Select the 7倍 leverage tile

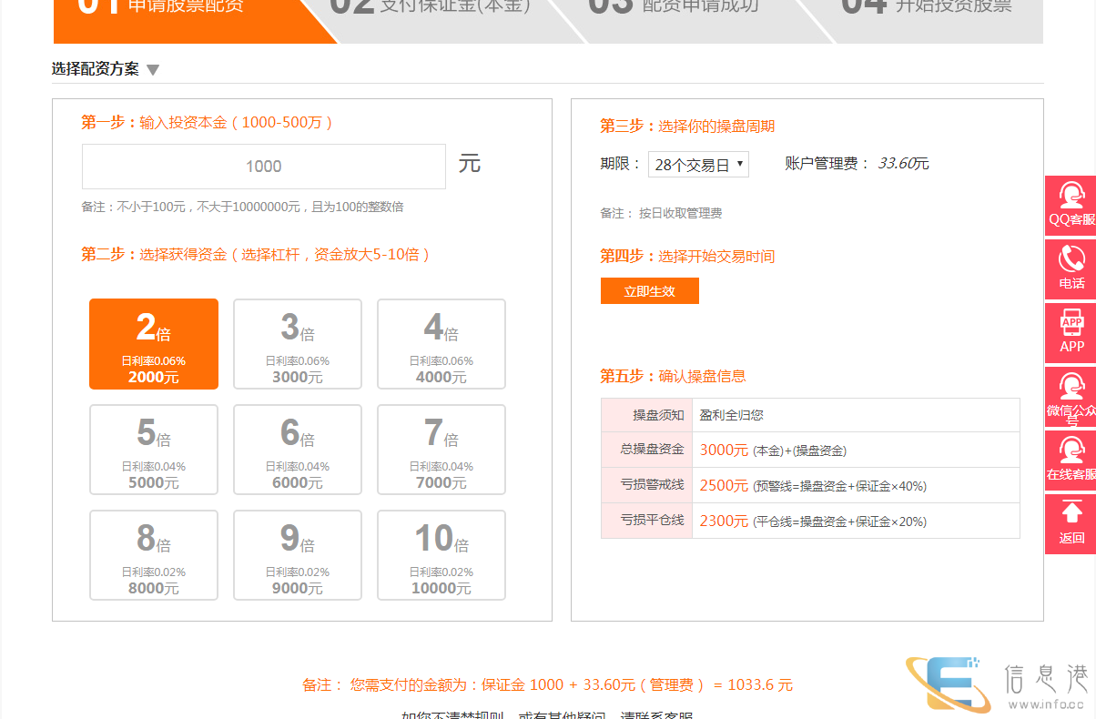pos(441,450)
